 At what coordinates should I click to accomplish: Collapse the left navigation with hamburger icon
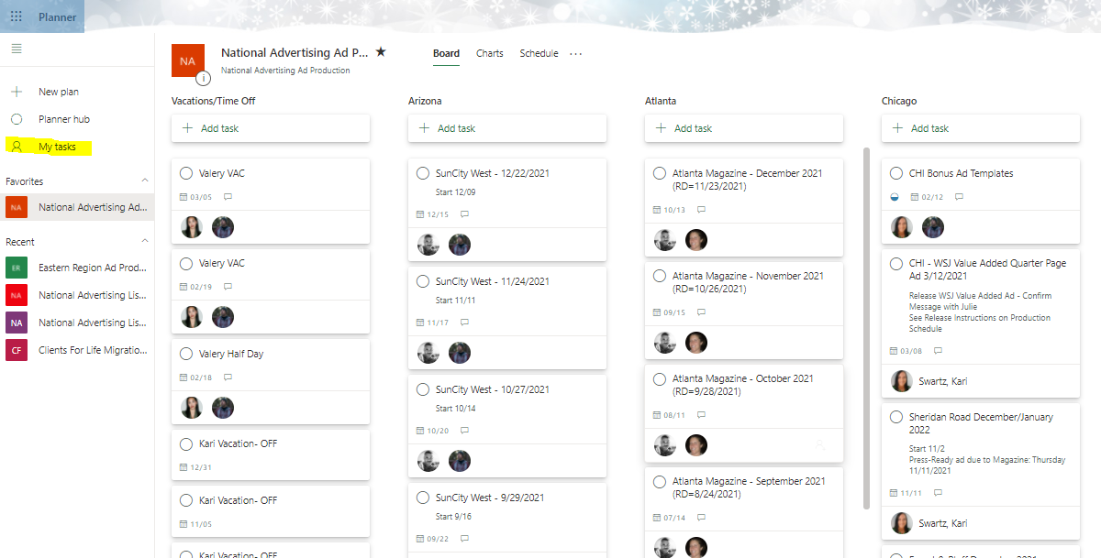[16, 49]
